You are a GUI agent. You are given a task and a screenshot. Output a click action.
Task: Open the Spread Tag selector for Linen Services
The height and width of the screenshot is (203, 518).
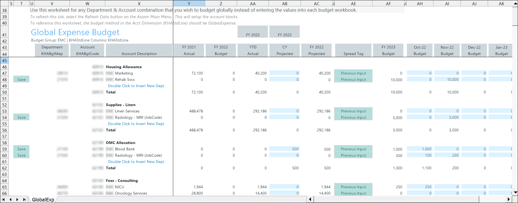pos(353,111)
